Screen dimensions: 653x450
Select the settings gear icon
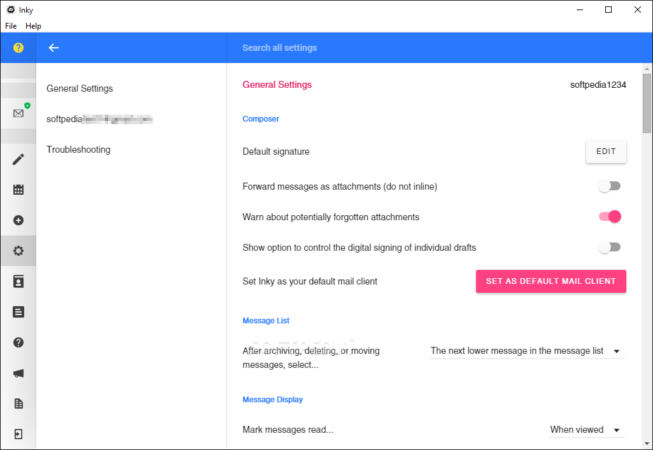coord(18,251)
